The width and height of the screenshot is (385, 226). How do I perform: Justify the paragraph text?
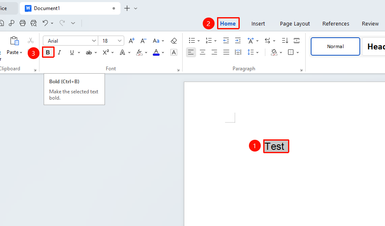pyautogui.click(x=226, y=52)
